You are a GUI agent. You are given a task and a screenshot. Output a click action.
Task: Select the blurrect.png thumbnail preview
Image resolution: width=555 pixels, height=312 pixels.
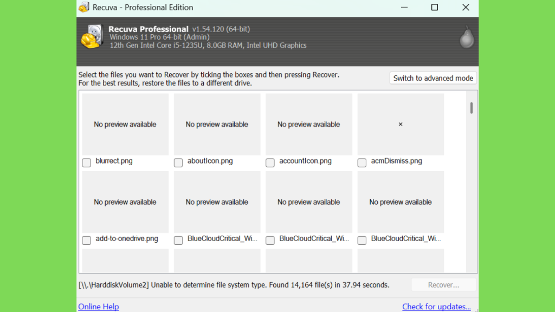[x=125, y=124]
